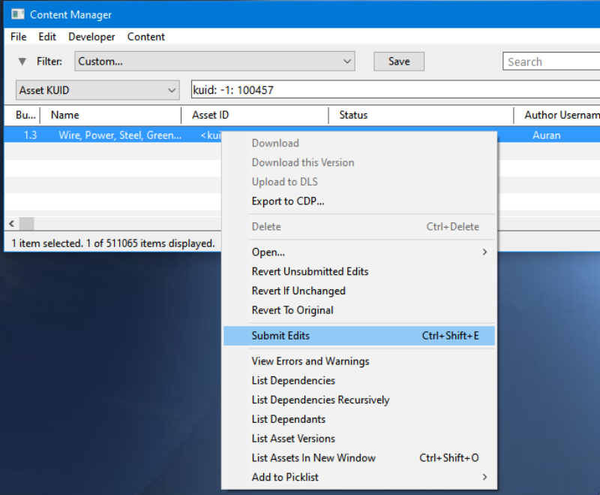Screen dimensions: 600x495
Task: Click the status bar item count text
Action: (x=113, y=243)
